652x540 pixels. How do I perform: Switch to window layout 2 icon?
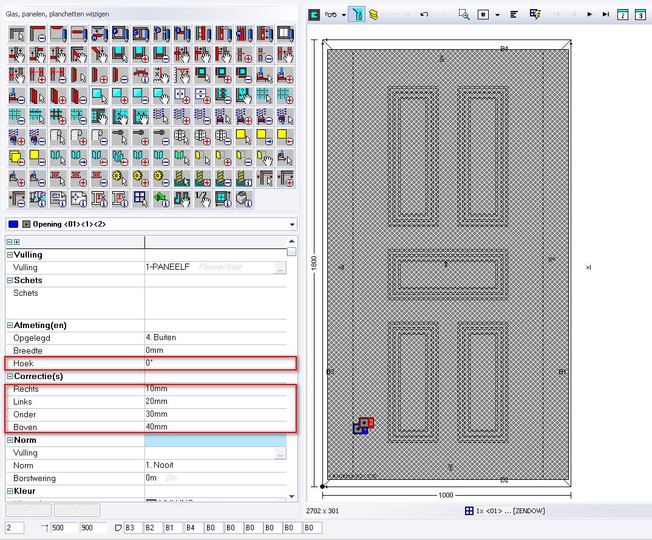622,15
